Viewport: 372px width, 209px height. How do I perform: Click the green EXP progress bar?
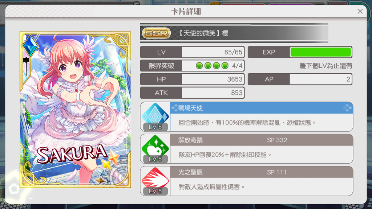pyautogui.click(x=320, y=52)
